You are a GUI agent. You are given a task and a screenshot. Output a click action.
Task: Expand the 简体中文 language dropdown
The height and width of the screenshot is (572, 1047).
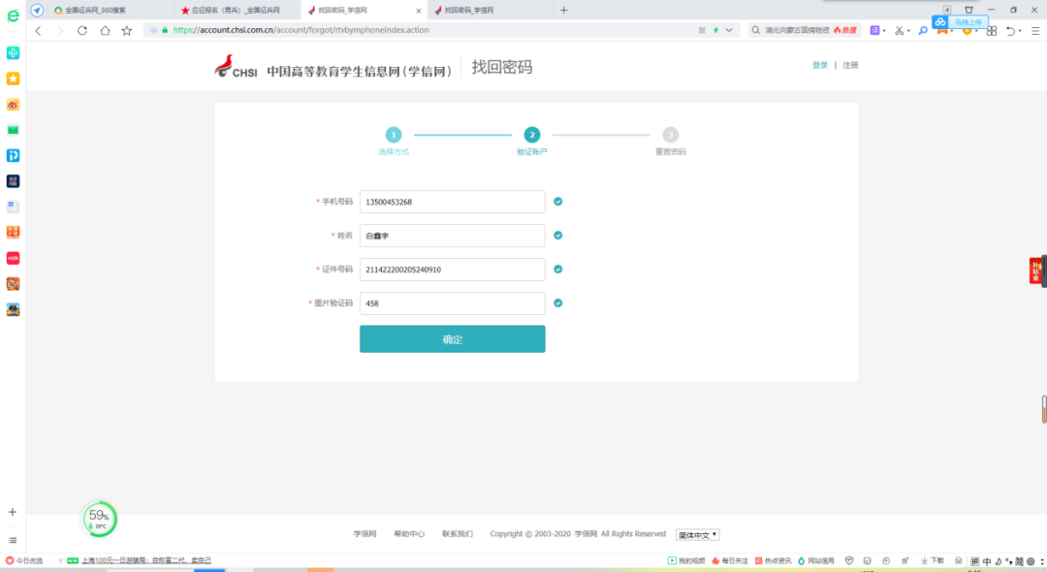point(697,534)
